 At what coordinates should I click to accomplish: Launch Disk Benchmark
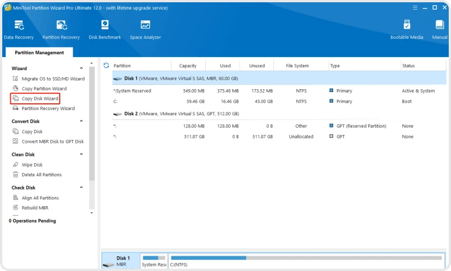pyautogui.click(x=105, y=30)
